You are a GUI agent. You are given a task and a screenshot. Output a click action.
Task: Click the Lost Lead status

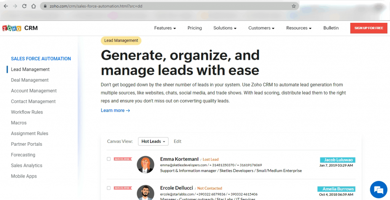(210, 159)
